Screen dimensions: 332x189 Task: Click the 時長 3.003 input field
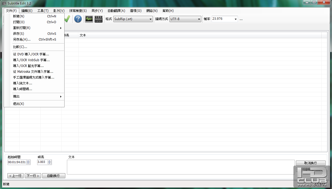coord(42,162)
